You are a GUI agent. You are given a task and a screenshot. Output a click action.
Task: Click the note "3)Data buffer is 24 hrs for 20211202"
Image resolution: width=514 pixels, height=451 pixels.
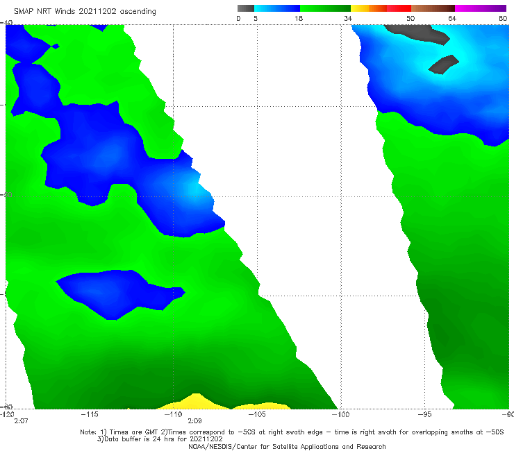coord(160,439)
